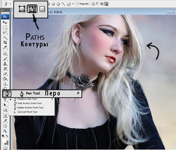Select the Blur tool

[5, 83]
